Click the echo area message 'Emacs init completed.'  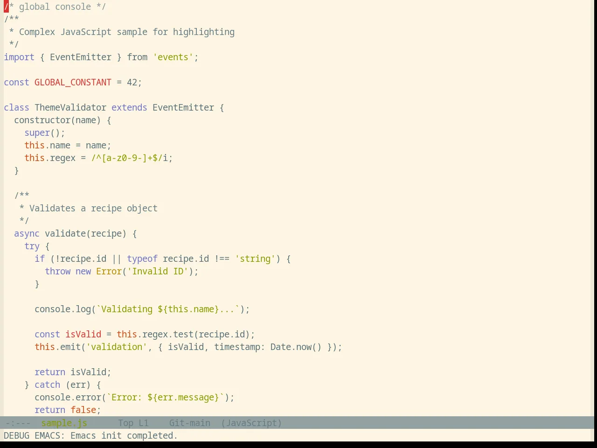124,435
